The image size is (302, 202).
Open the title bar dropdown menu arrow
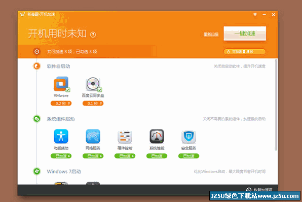pyautogui.click(x=255, y=15)
